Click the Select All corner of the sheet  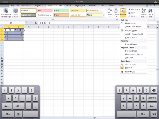click(x=2, y=27)
